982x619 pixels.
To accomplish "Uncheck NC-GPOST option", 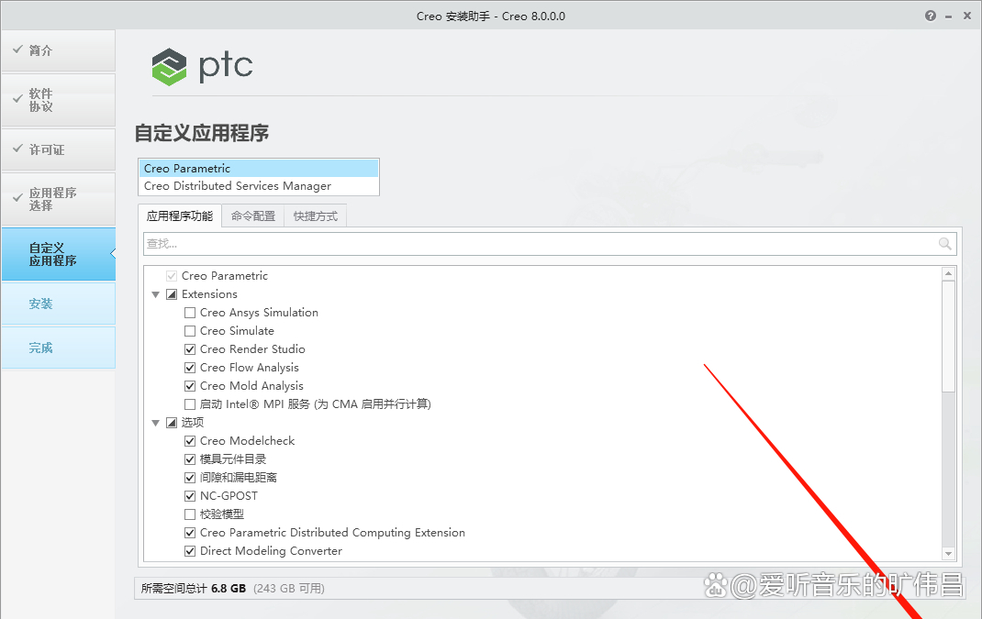I will 190,496.
